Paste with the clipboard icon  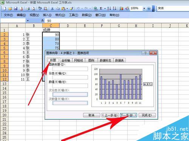(x=63, y=9)
